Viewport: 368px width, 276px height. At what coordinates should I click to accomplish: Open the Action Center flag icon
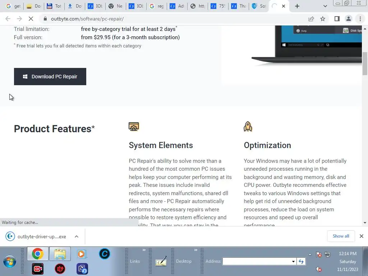click(319, 254)
